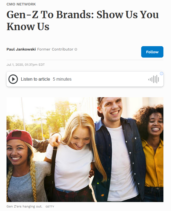Image resolution: width=171 pixels, height=211 pixels.
Task: Start audio with the circular play button
Action: tap(13, 79)
